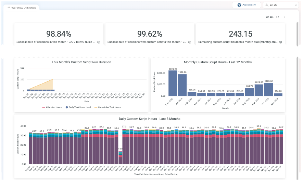Click the Accessibility person icon

point(239,5)
